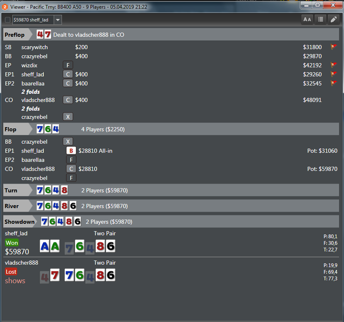344x322 pixels.
Task: Click the black 6 card in the River header
Action: tap(73, 206)
